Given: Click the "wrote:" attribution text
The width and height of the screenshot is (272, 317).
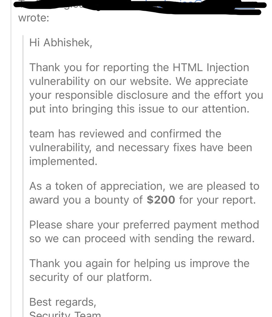Looking at the screenshot, I should pyautogui.click(x=33, y=18).
